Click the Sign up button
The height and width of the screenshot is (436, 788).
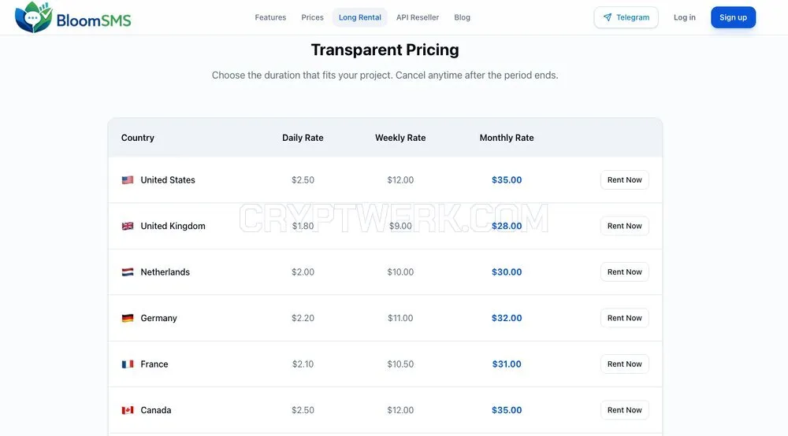coord(733,17)
